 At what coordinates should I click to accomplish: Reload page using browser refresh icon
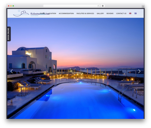[x=98, y=6]
